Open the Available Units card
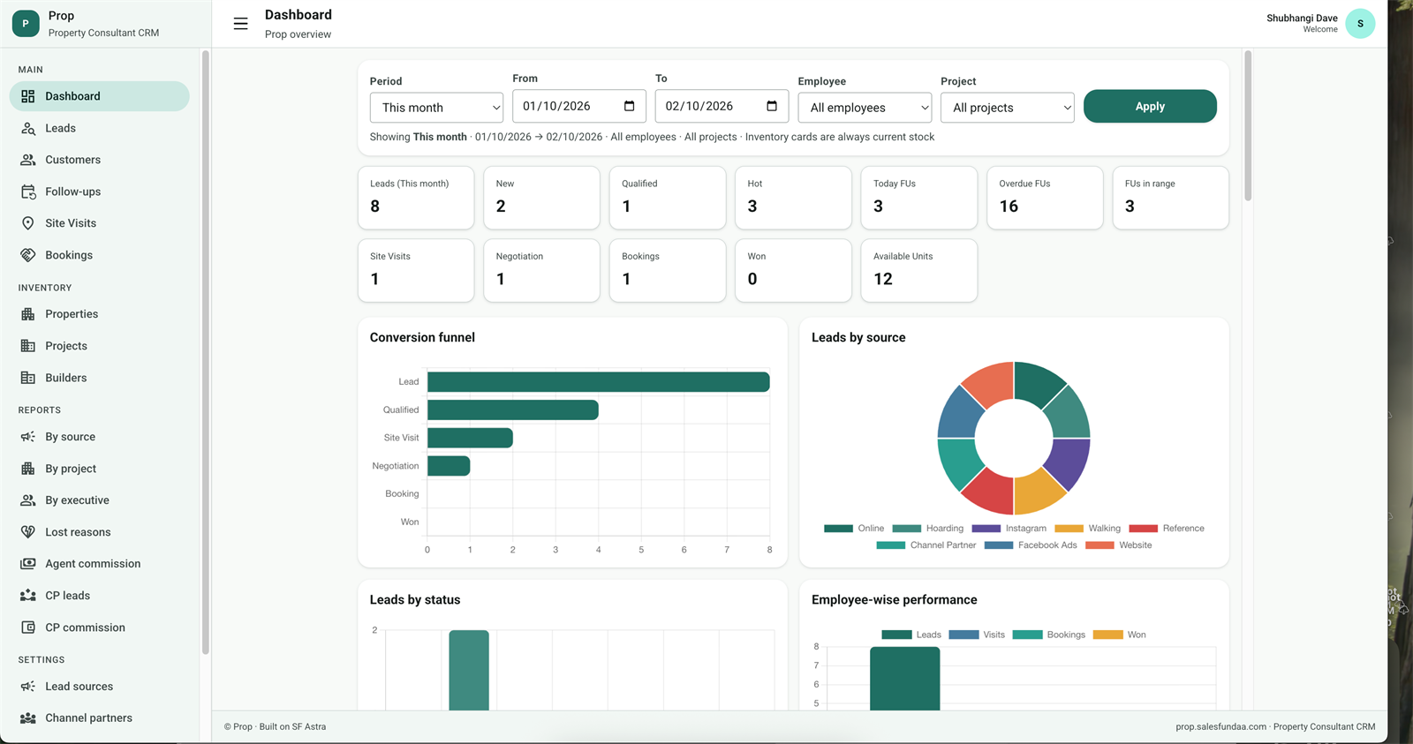The width and height of the screenshot is (1413, 744). (919, 271)
